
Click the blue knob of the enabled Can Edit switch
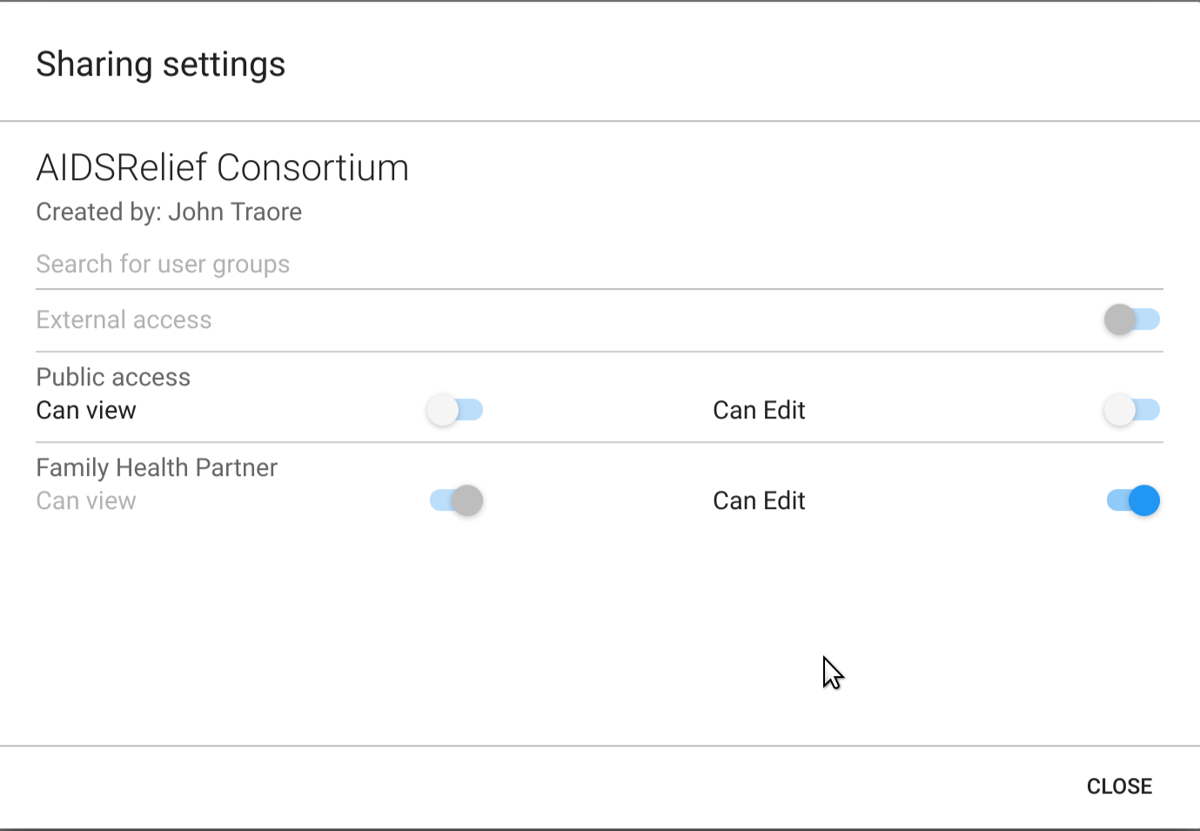(x=1143, y=500)
